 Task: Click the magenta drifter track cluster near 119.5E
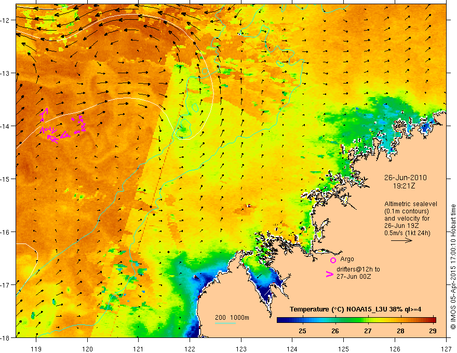click(63, 126)
